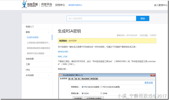Select the PKCS1(非JAVA适用) radio button
169x100 pixels.
point(101,87)
